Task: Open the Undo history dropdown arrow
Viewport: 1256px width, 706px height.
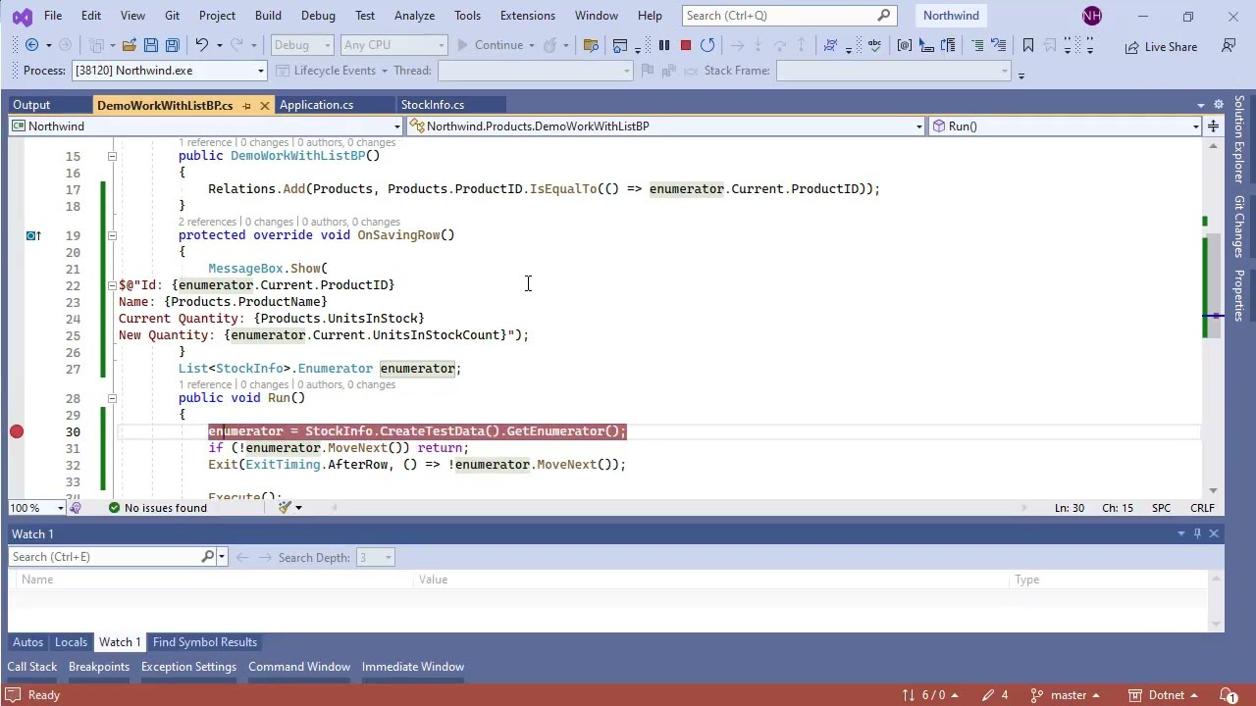Action: point(219,45)
